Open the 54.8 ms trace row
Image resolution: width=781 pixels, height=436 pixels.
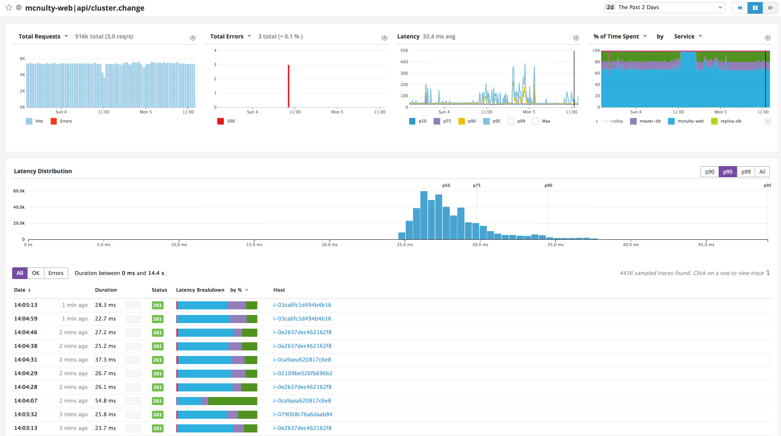click(105, 401)
